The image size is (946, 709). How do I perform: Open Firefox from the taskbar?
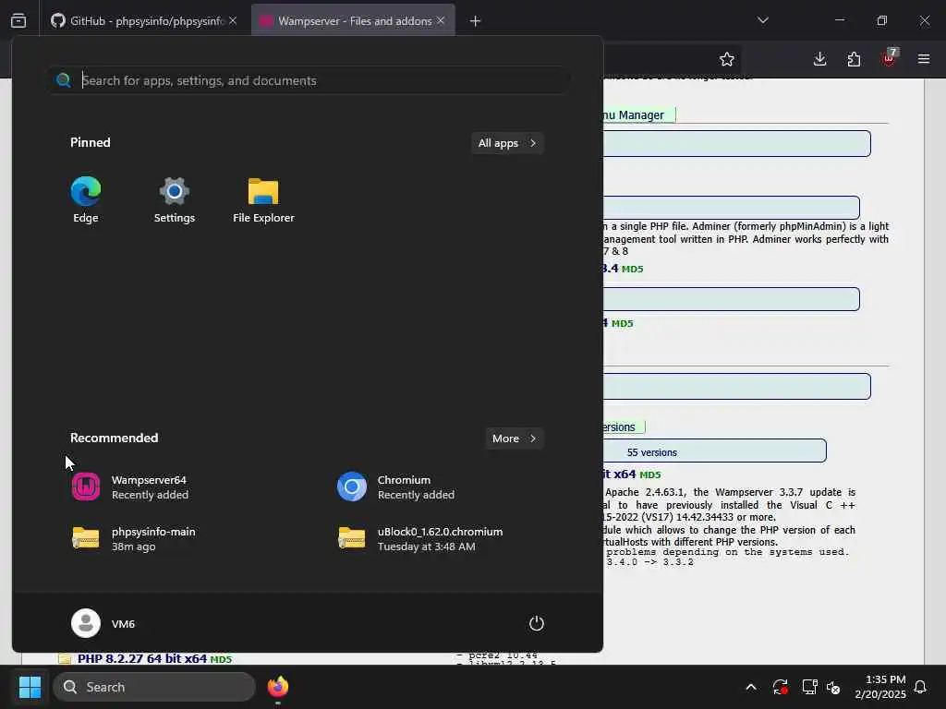(x=278, y=687)
